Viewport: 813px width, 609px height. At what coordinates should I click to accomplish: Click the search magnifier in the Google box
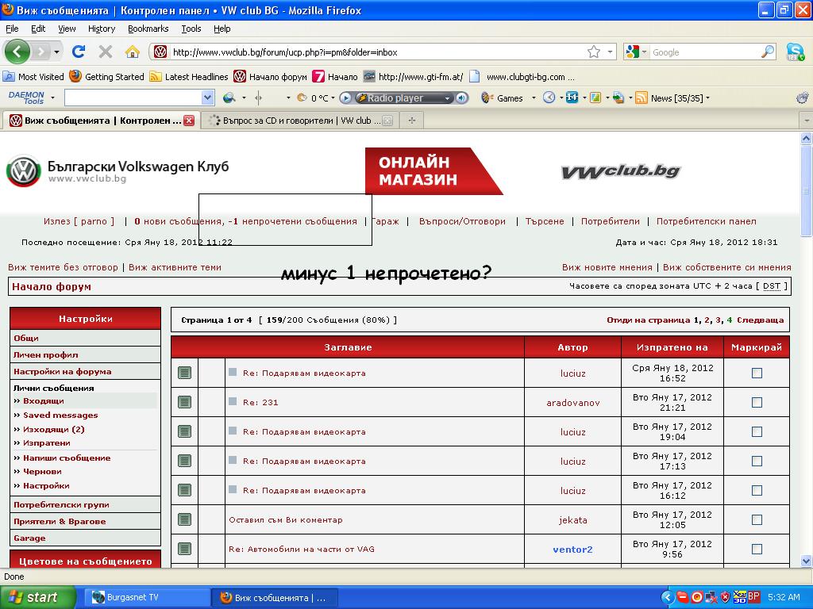pyautogui.click(x=768, y=52)
